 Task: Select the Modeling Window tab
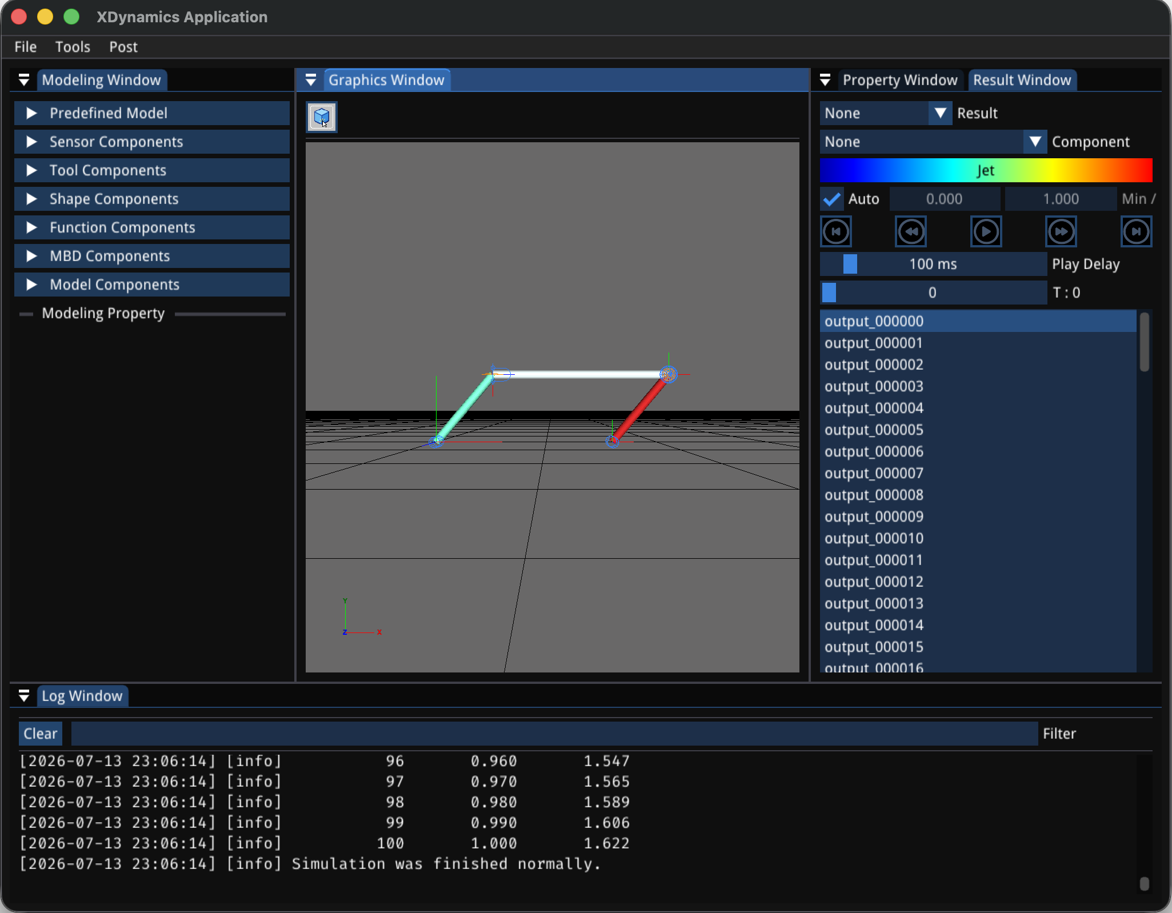pyautogui.click(x=102, y=80)
